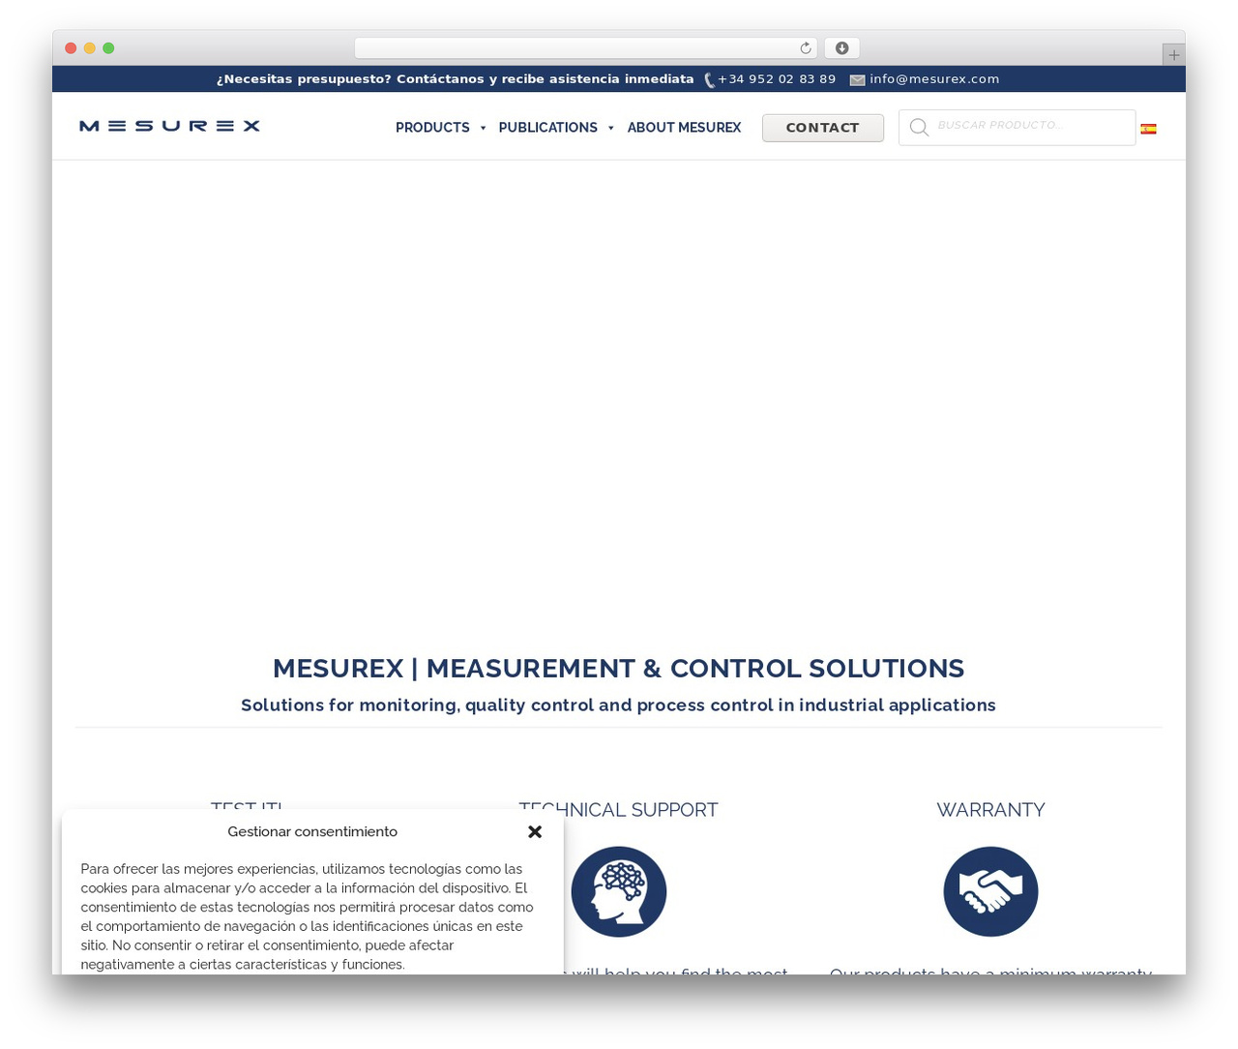Click the Warranty heading

pyautogui.click(x=990, y=810)
